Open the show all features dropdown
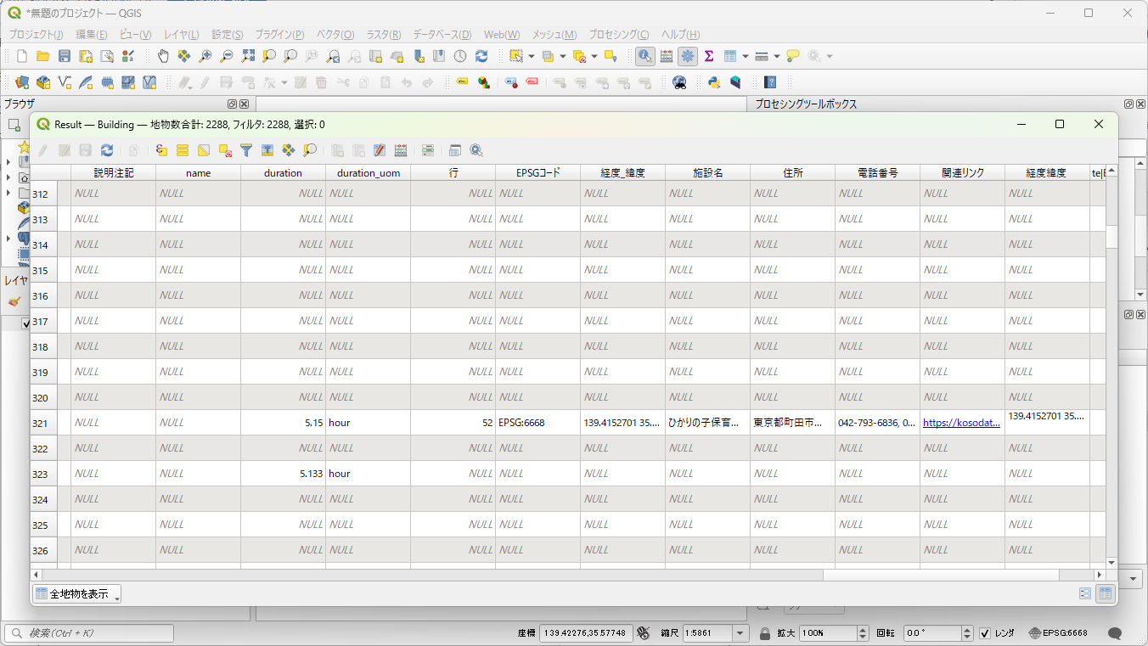The height and width of the screenshot is (646, 1148). point(77,594)
